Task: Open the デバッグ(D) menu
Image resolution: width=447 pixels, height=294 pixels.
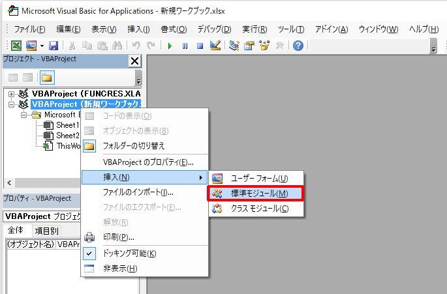Action: [x=215, y=29]
